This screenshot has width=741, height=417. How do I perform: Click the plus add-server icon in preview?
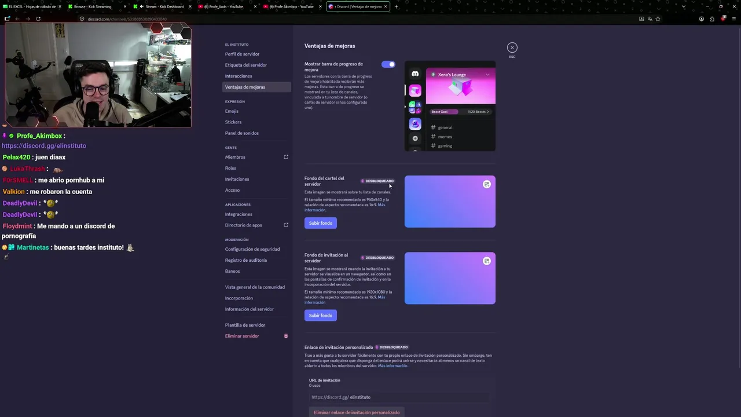pos(415,138)
